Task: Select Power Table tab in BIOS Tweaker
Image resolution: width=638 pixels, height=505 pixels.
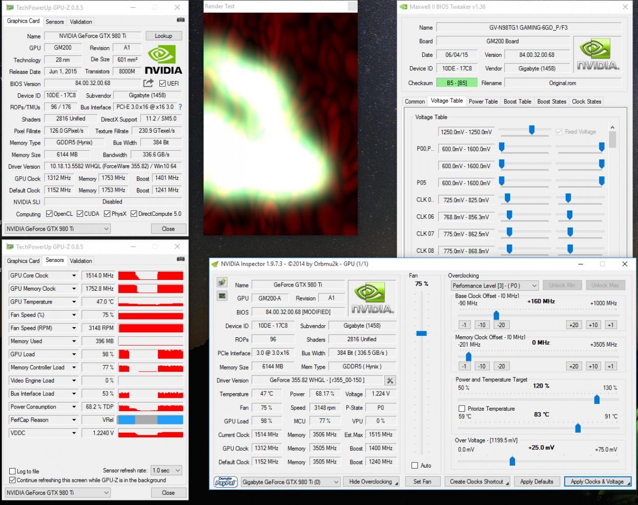Action: click(483, 102)
